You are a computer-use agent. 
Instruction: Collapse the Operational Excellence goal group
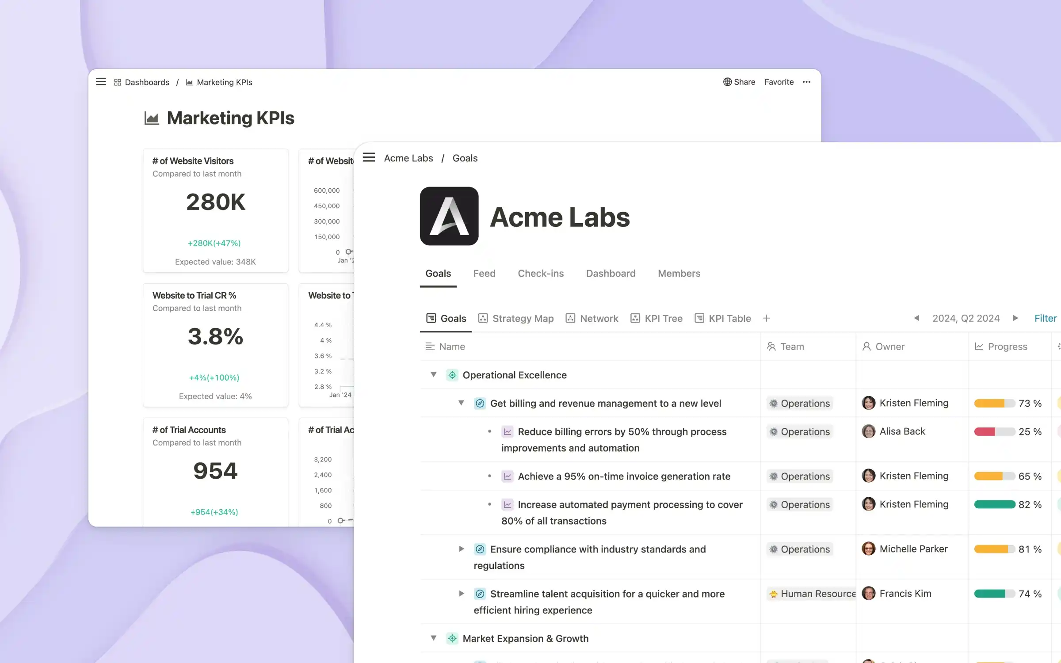[433, 374]
